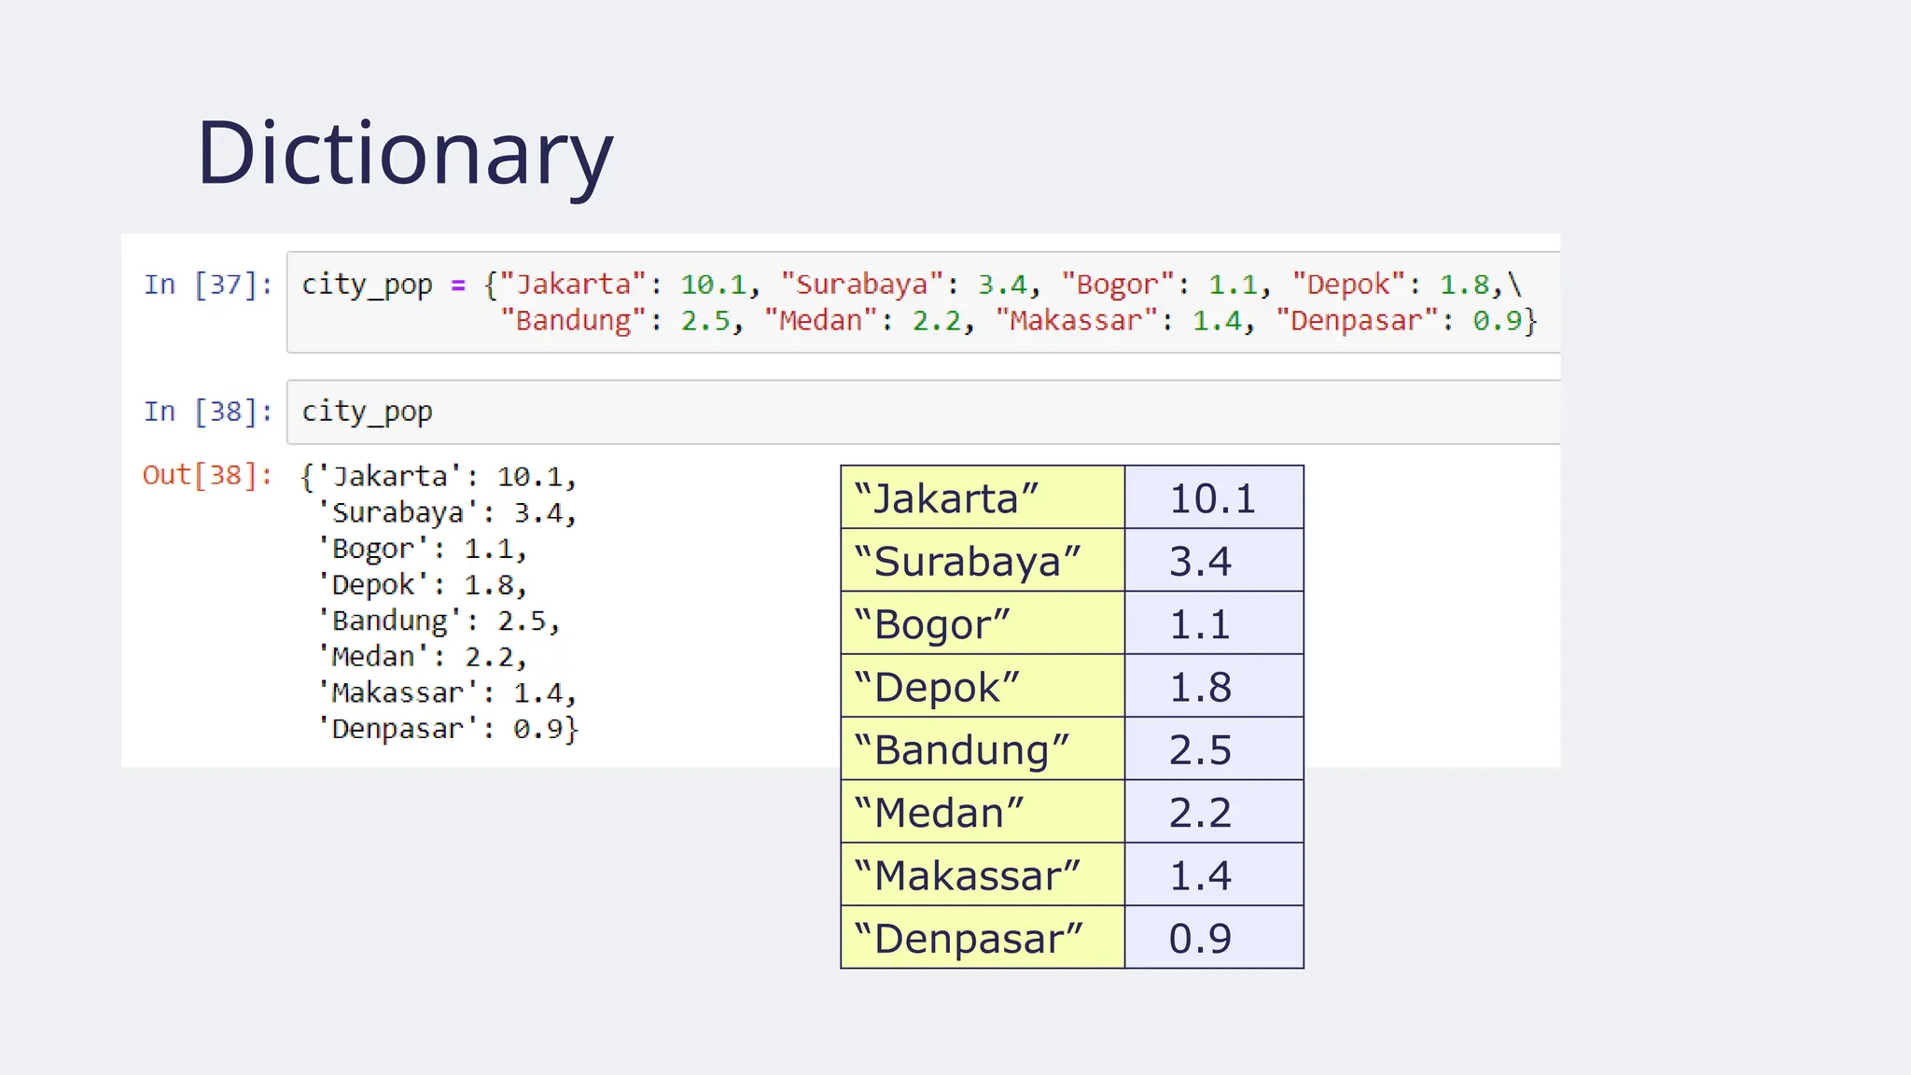Select the "Bandung" key table cell
Screen dimensions: 1911x1075
(983, 748)
